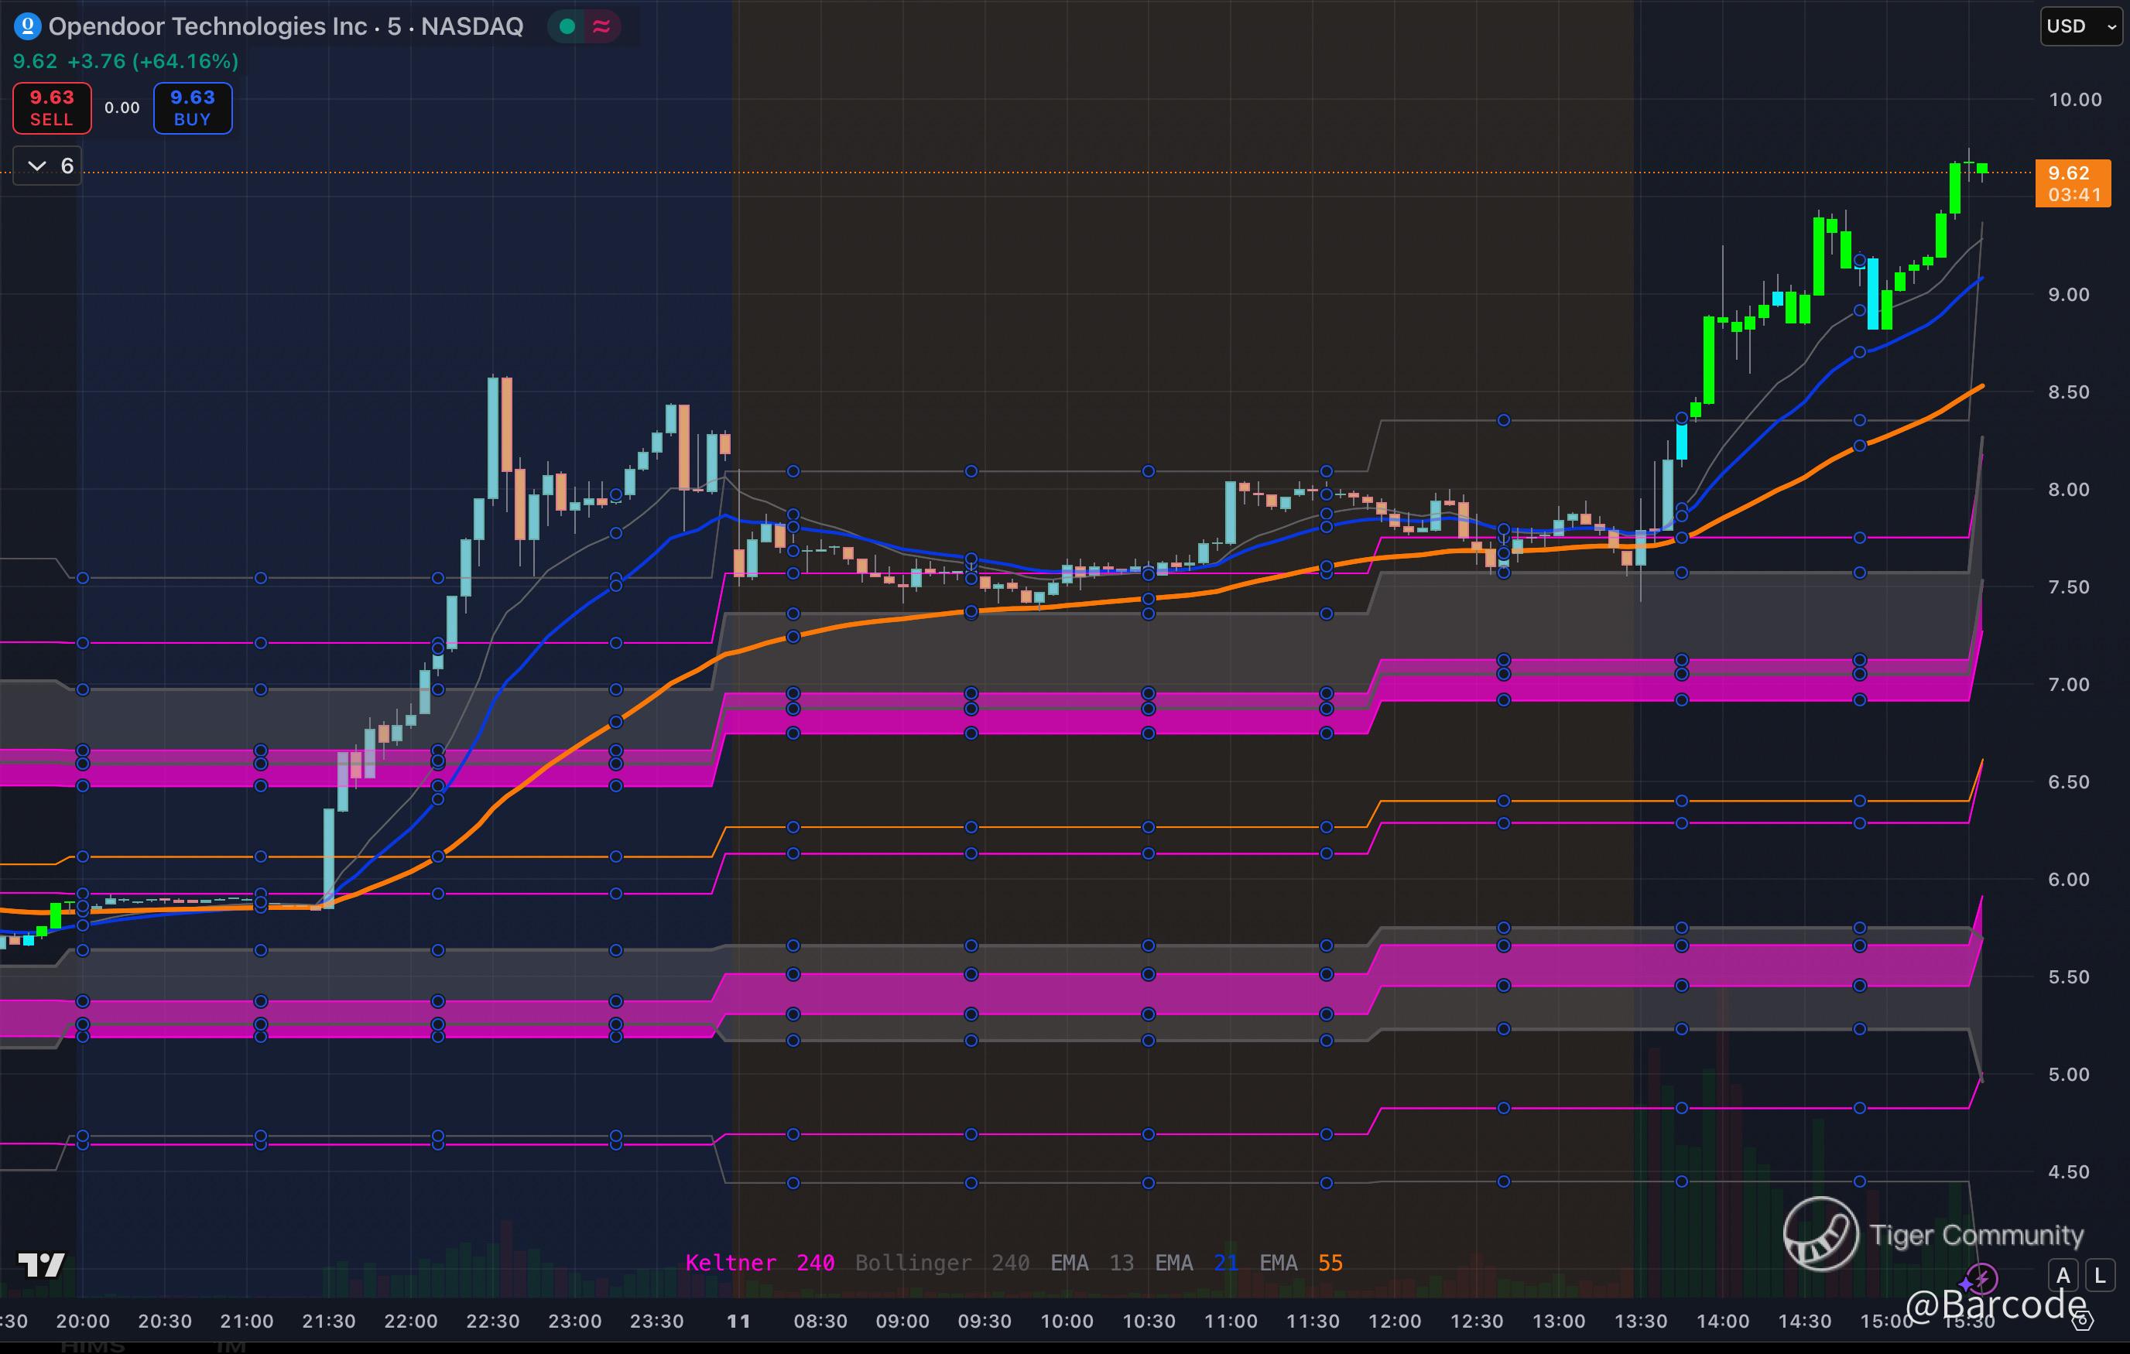This screenshot has height=1354, width=2130.
Task: Toggle auto scale with A button
Action: click(x=2063, y=1275)
